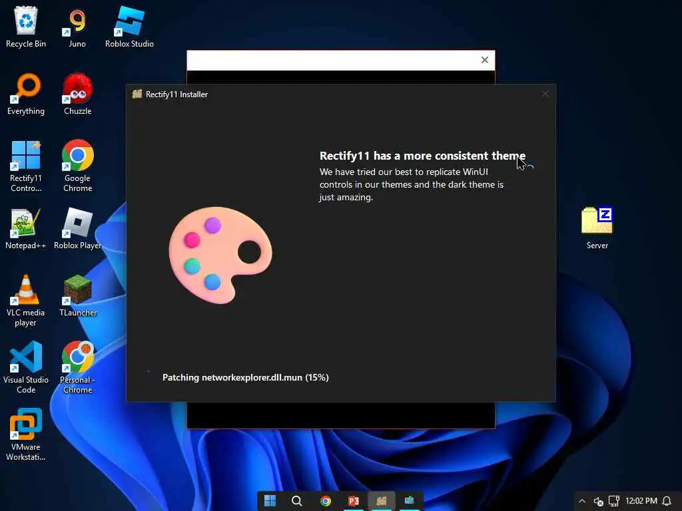Screen dimensions: 682x511
Task: Click the WinUI controls description paragraph
Action: pyautogui.click(x=412, y=185)
